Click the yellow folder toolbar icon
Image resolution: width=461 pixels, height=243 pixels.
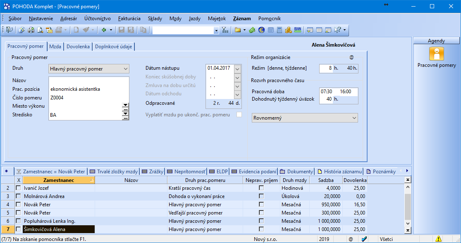tap(238, 30)
